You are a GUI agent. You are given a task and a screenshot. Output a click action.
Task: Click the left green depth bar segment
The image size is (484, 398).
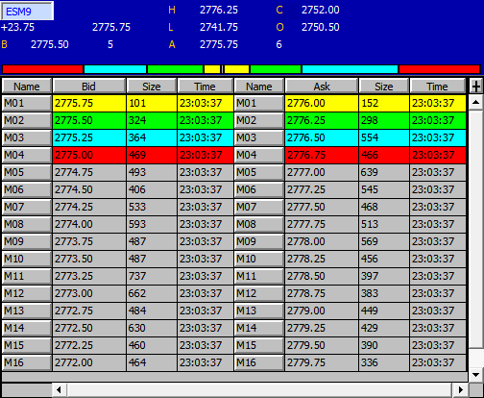point(175,69)
